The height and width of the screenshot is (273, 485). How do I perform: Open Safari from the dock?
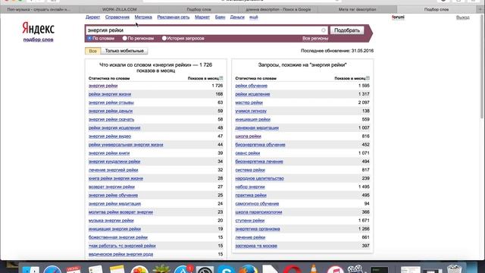point(52,269)
